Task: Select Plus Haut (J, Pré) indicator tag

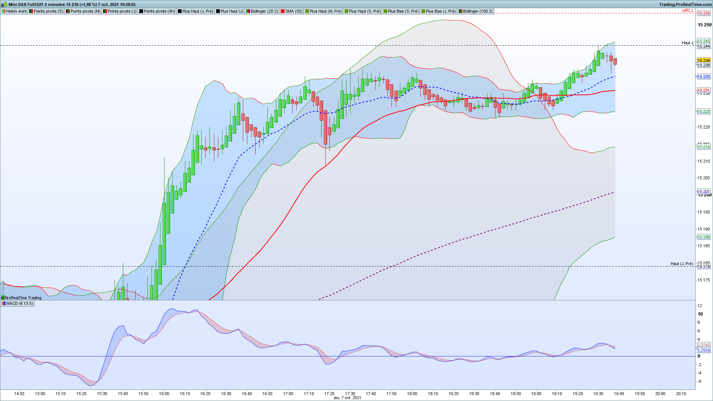Action: point(198,11)
